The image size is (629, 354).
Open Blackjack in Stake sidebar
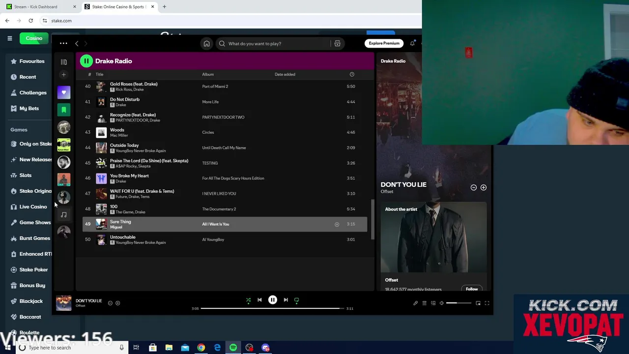point(27,301)
